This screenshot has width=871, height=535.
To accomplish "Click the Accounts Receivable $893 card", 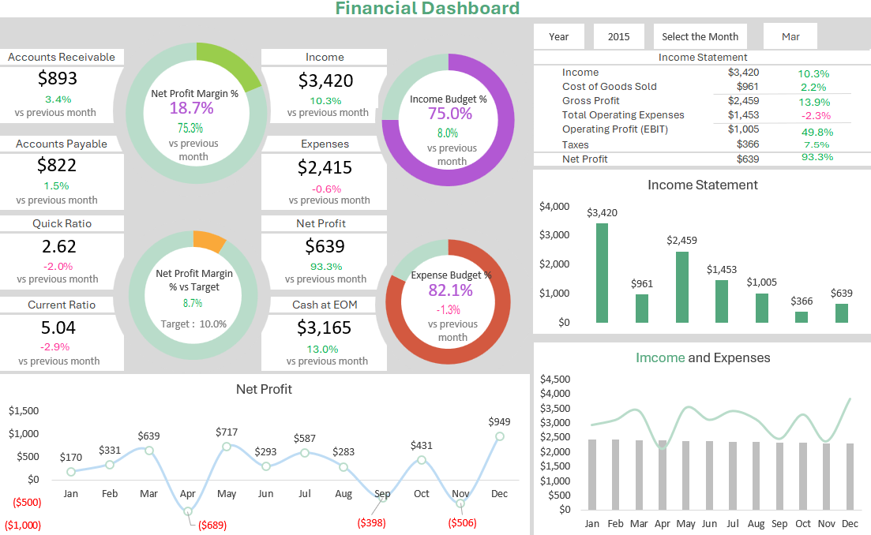I will (x=62, y=87).
